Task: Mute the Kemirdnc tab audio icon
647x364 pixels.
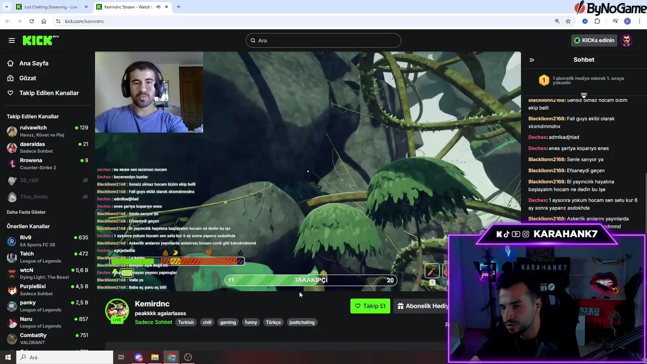Action: [159, 7]
